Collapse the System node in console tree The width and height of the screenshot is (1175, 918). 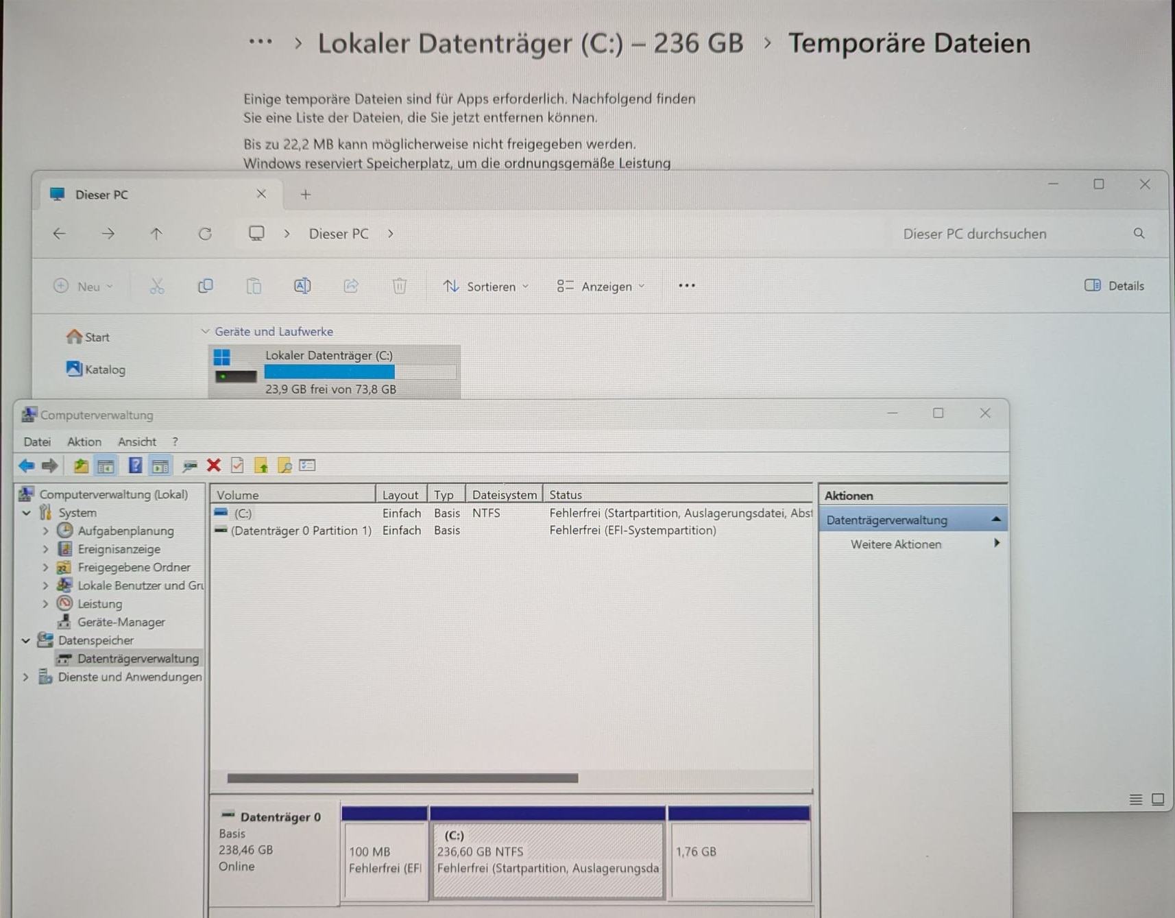tap(27, 513)
